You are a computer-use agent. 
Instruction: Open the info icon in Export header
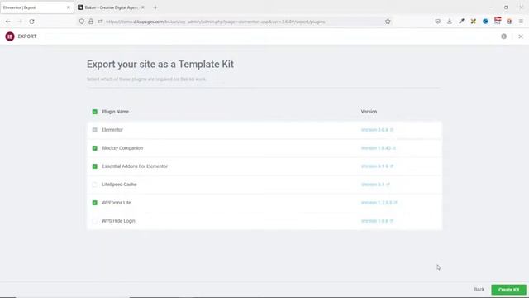click(x=503, y=36)
